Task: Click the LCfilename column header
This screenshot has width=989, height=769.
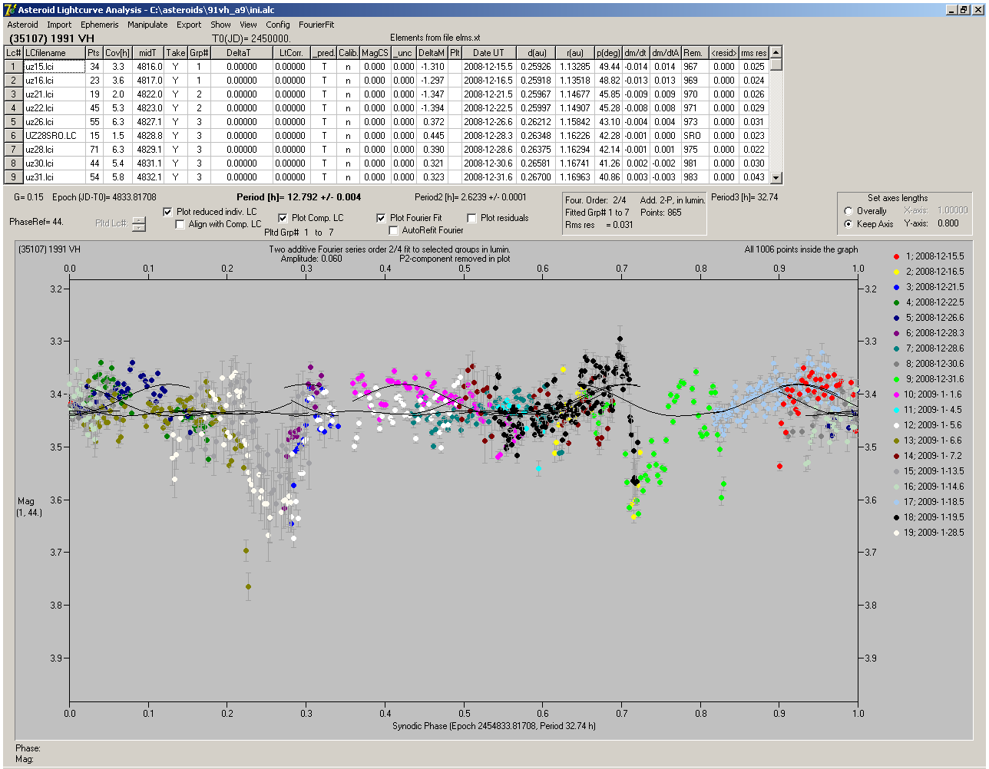Action: tap(54, 53)
